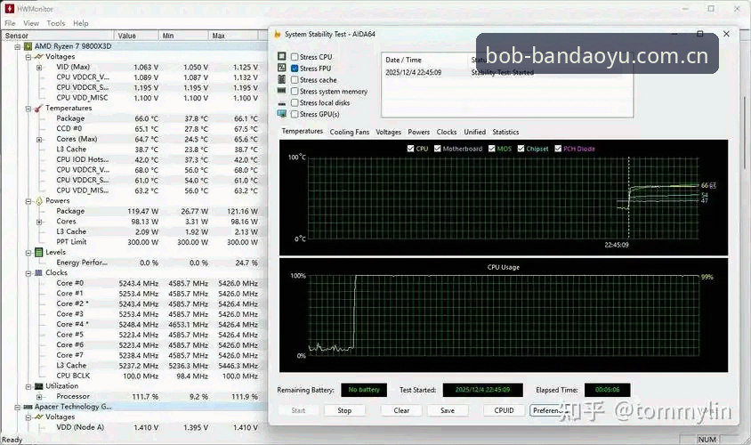
Task: Click the disk icon beside Stress local disks
Action: coord(281,103)
